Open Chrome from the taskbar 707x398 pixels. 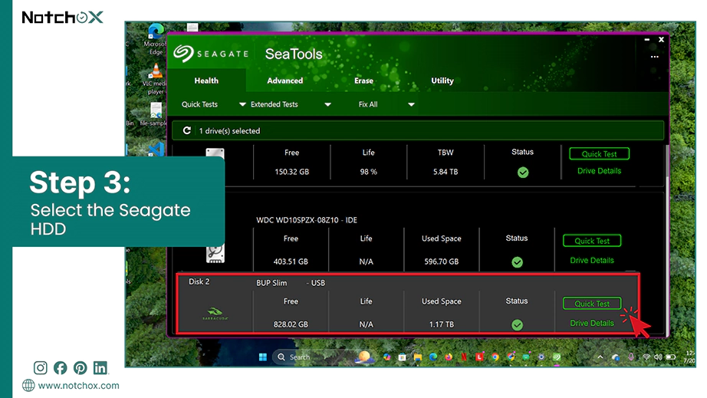495,357
